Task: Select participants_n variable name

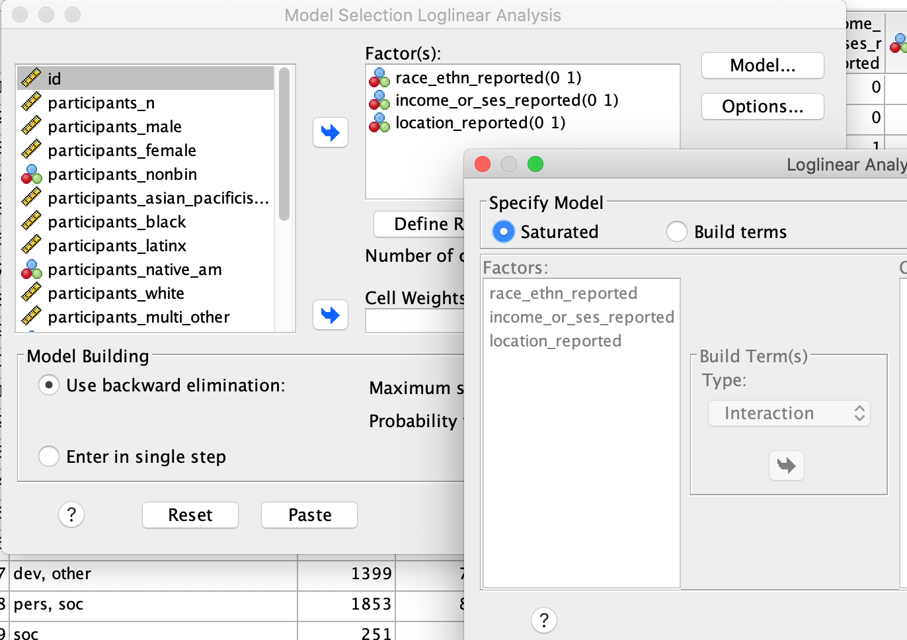Action: point(101,102)
